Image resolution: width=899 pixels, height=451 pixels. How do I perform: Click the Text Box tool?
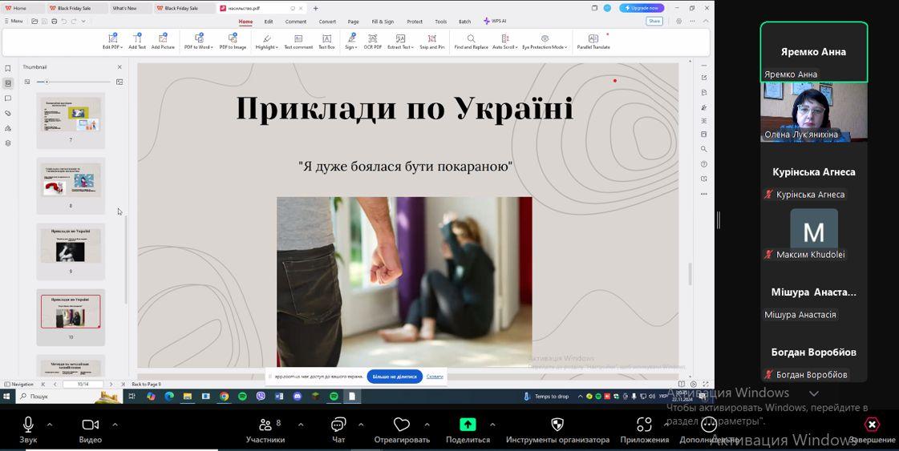pos(326,41)
